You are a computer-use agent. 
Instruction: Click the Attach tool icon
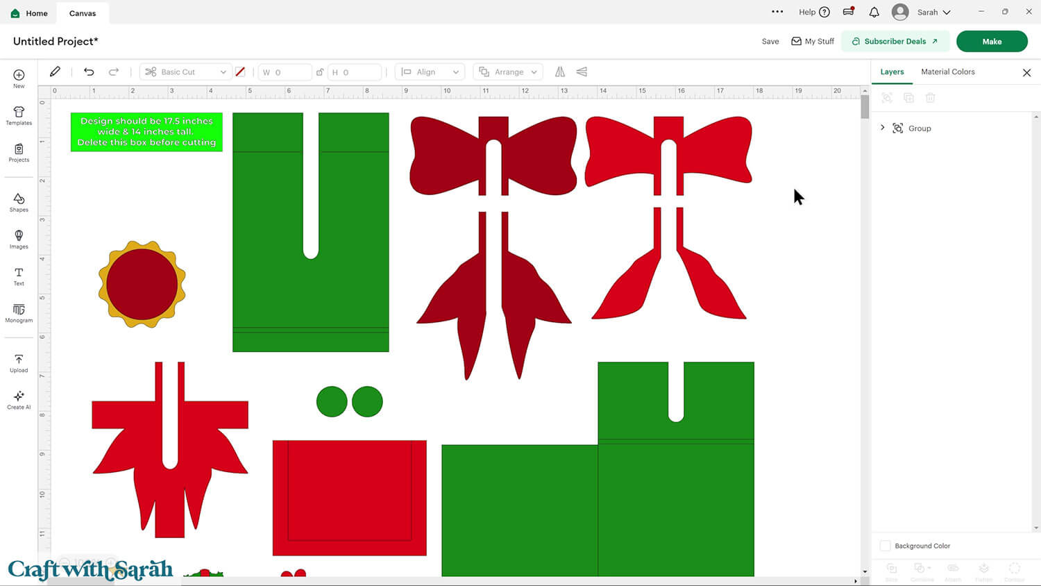pyautogui.click(x=953, y=571)
